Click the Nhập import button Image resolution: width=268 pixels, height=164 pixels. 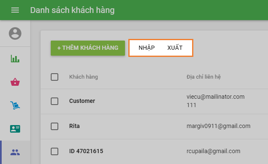(147, 48)
